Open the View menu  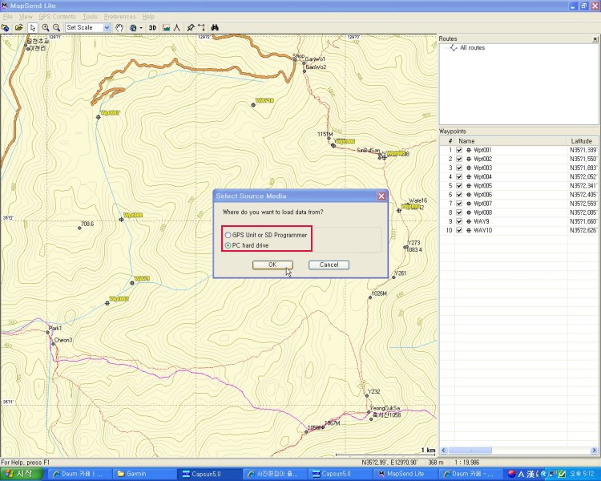point(26,17)
